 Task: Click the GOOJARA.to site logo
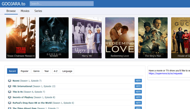(14, 4)
